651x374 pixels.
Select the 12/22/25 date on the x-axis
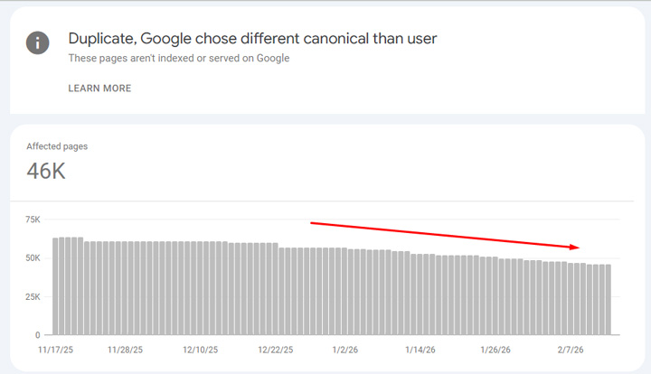coord(276,349)
